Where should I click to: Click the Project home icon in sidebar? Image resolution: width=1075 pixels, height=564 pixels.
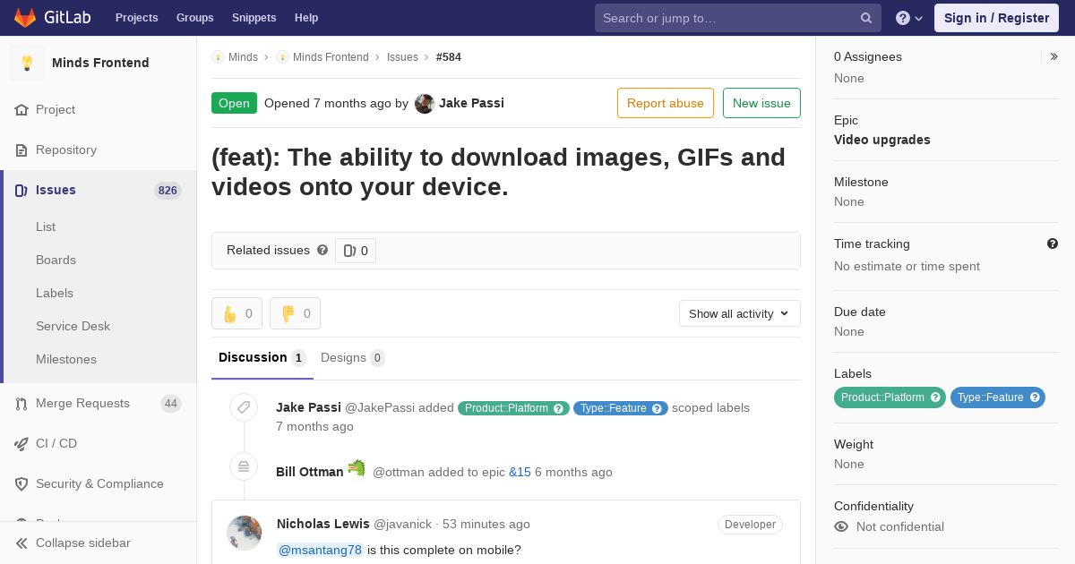point(21,109)
